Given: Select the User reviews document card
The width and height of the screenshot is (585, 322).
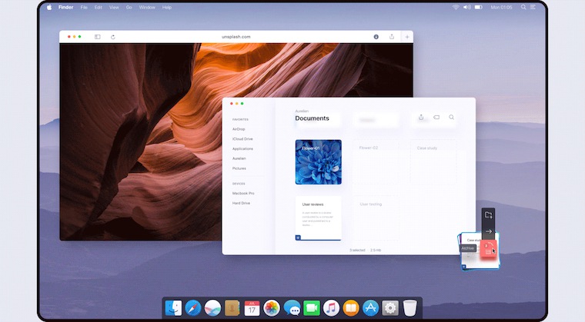Looking at the screenshot, I should [318, 218].
